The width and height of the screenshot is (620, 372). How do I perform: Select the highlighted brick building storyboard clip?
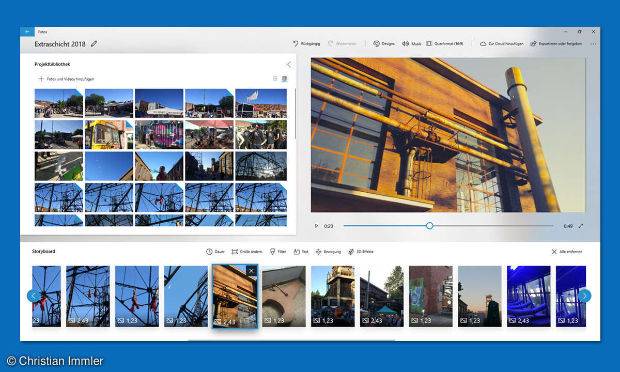point(235,297)
